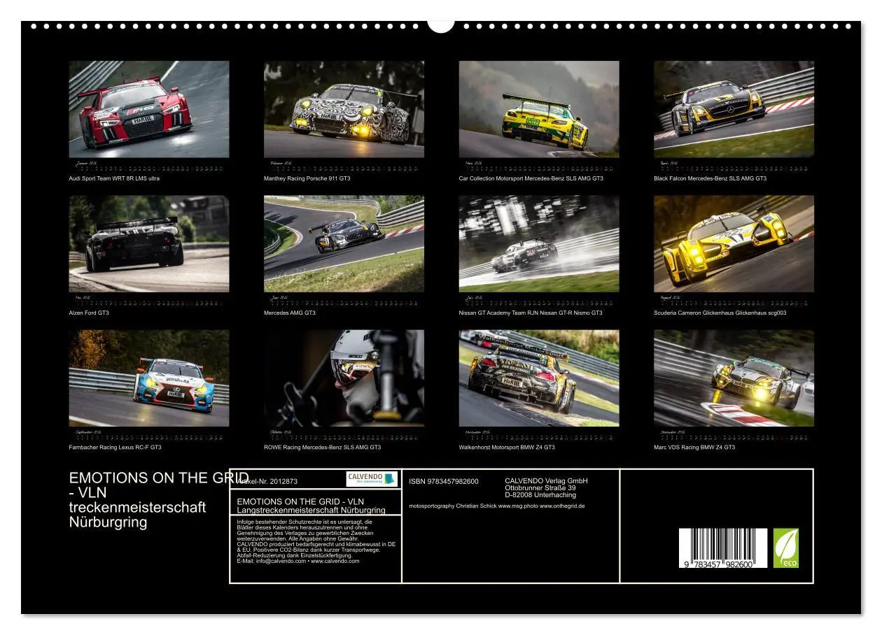Click the calendar hanging notch at top center
This screenshot has height=635, width=882.
[441, 25]
